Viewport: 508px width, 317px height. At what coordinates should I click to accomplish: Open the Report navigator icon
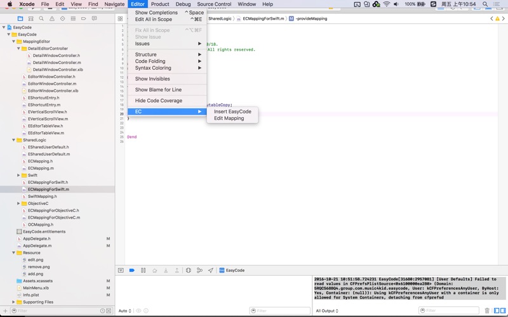94,18
